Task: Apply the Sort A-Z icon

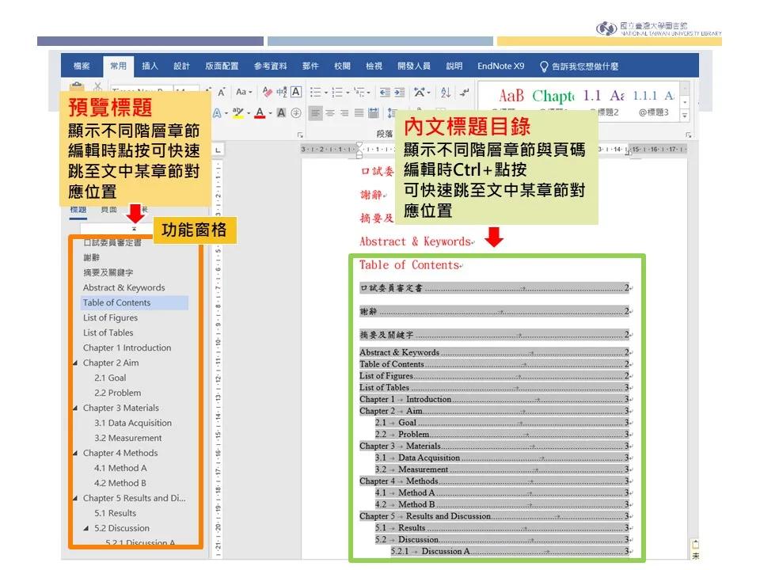Action: 446,93
